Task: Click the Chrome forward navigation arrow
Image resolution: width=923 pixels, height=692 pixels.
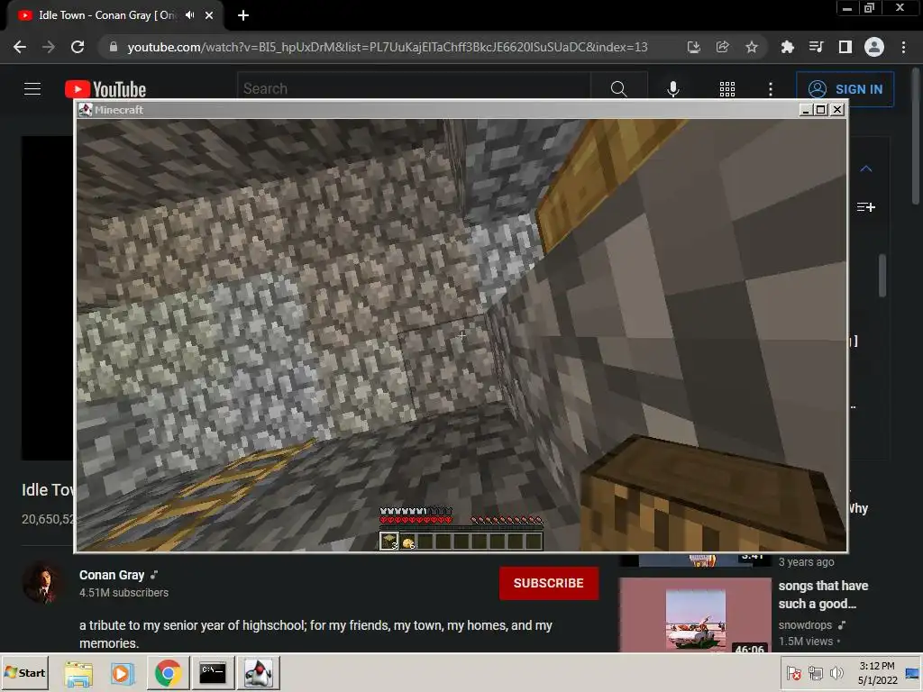Action: (49, 47)
